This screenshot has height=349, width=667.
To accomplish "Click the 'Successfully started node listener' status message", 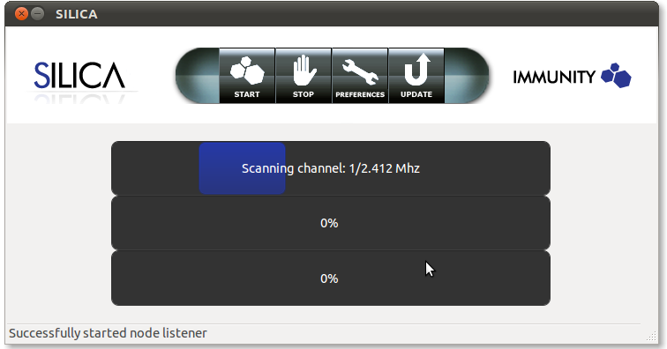I will tap(108, 333).
